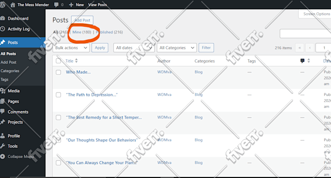Image resolution: width=331 pixels, height=178 pixels.
Task: Click the Posts pin icon in sidebar
Action: click(2, 42)
